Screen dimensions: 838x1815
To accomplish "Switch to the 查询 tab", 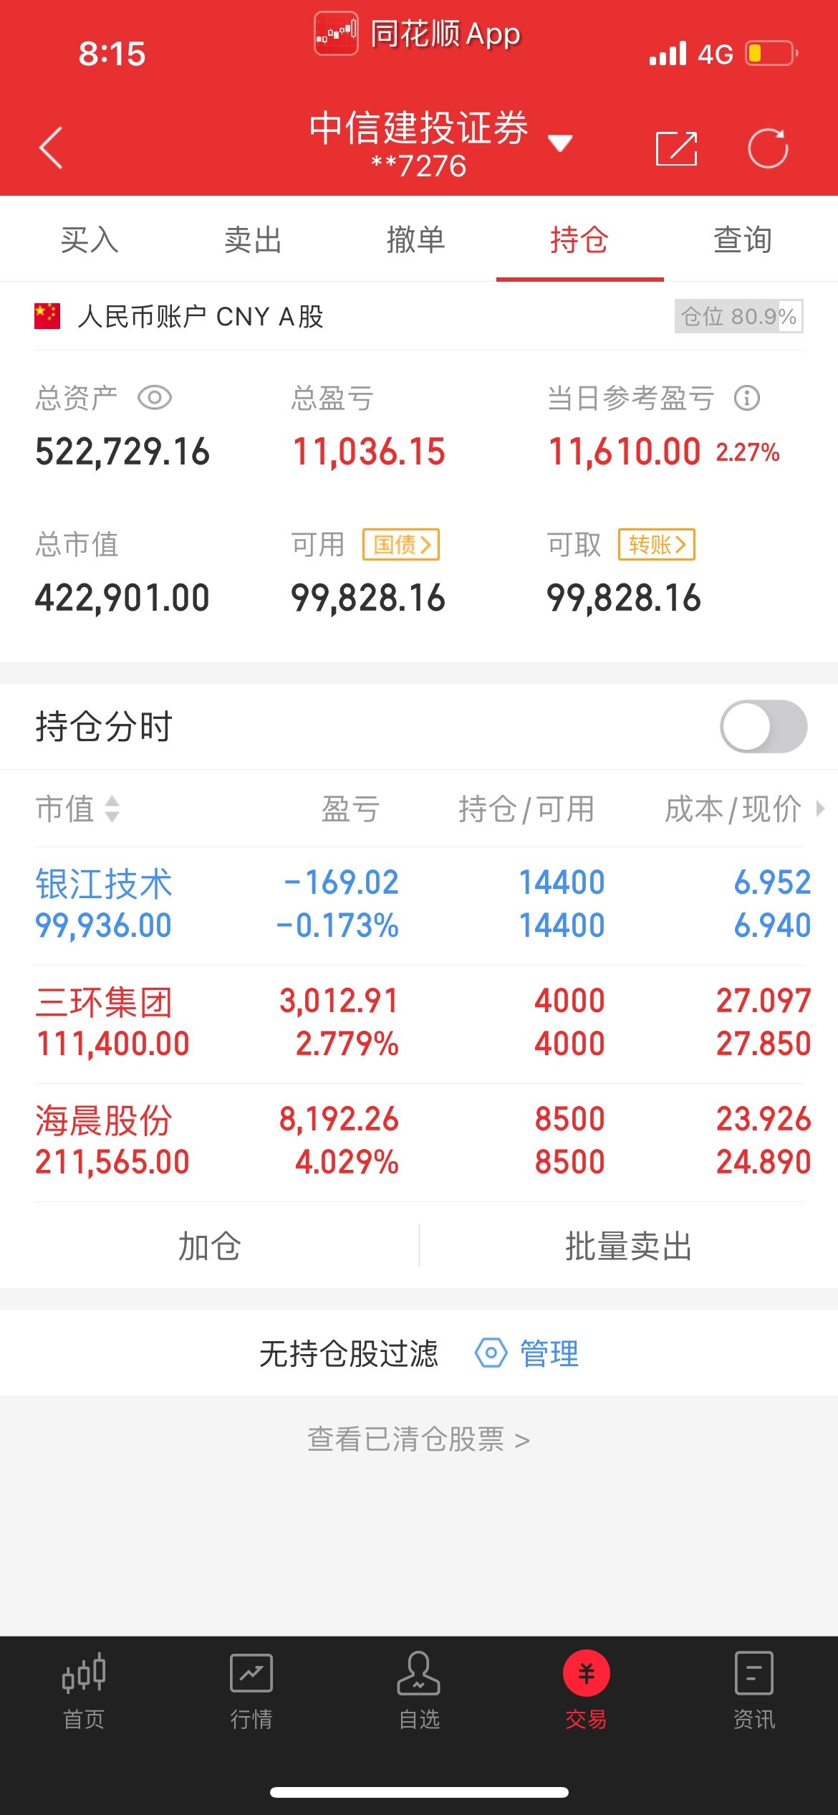I will coord(743,239).
